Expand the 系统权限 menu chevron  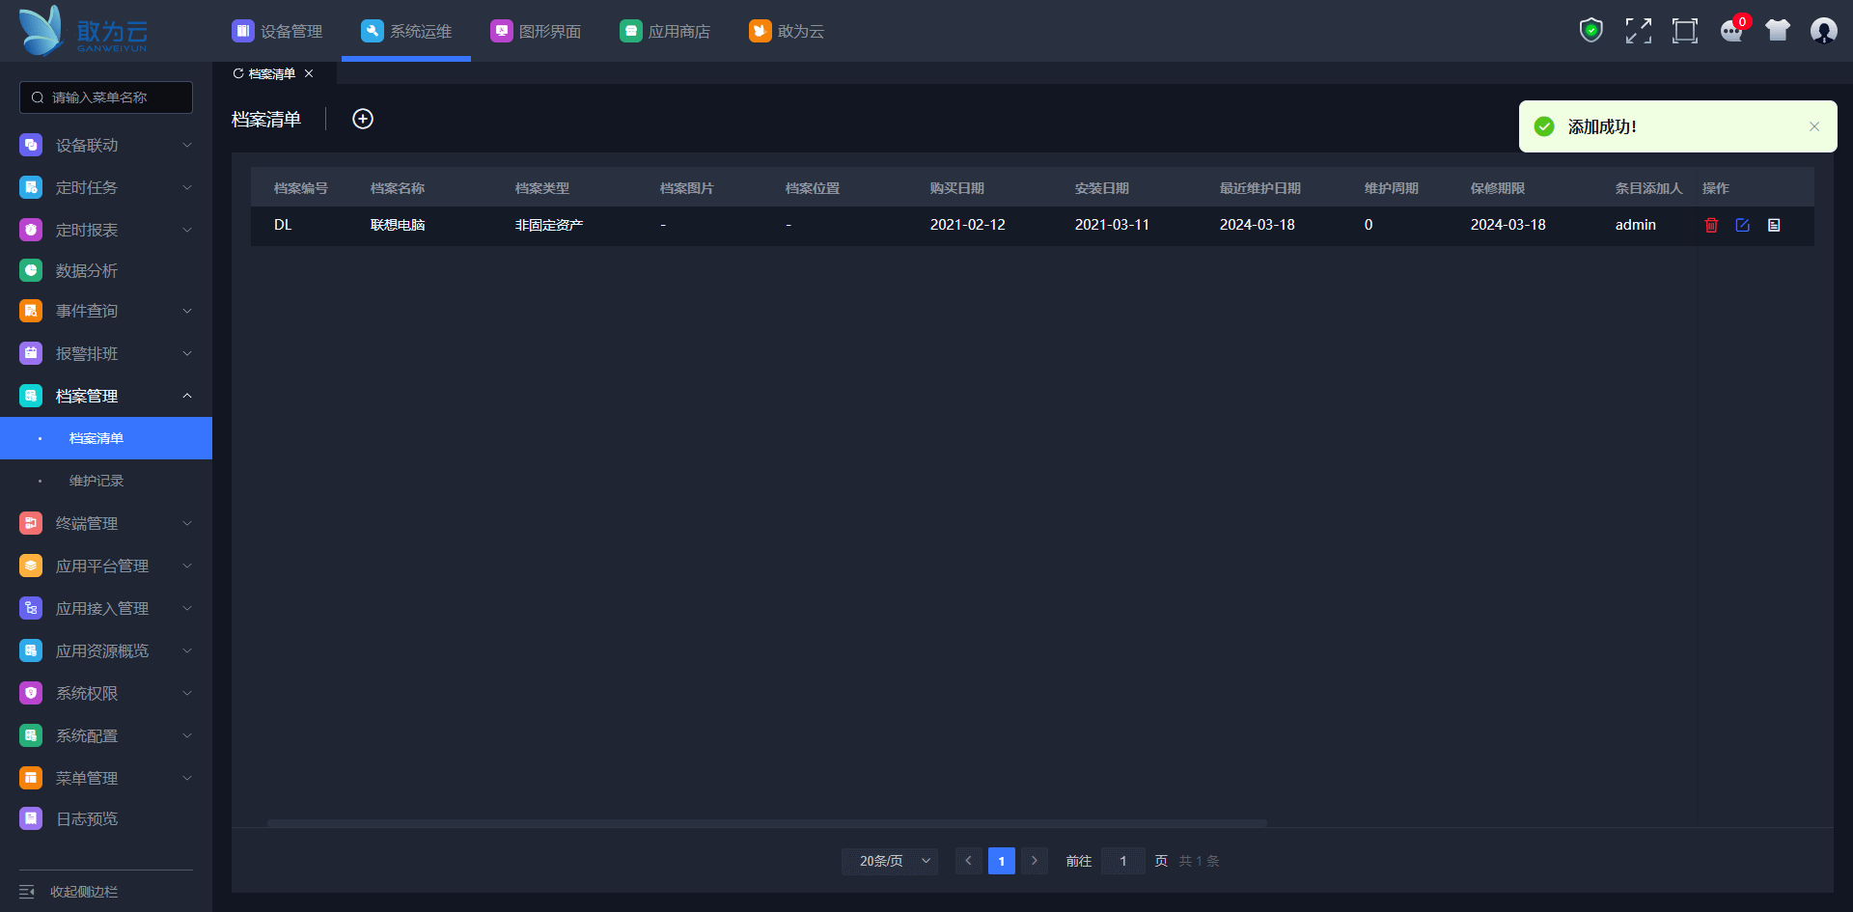pos(187,693)
